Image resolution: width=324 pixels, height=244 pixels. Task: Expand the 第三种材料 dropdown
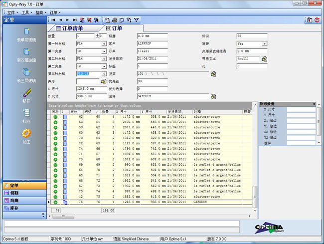coord(104,74)
